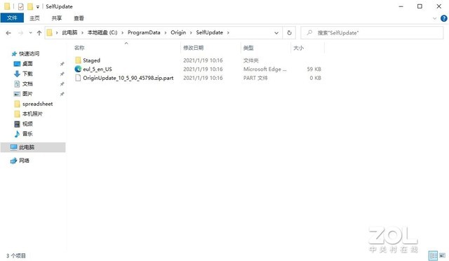
Task: Select the eul_5_en_US file name
Action: pos(98,69)
